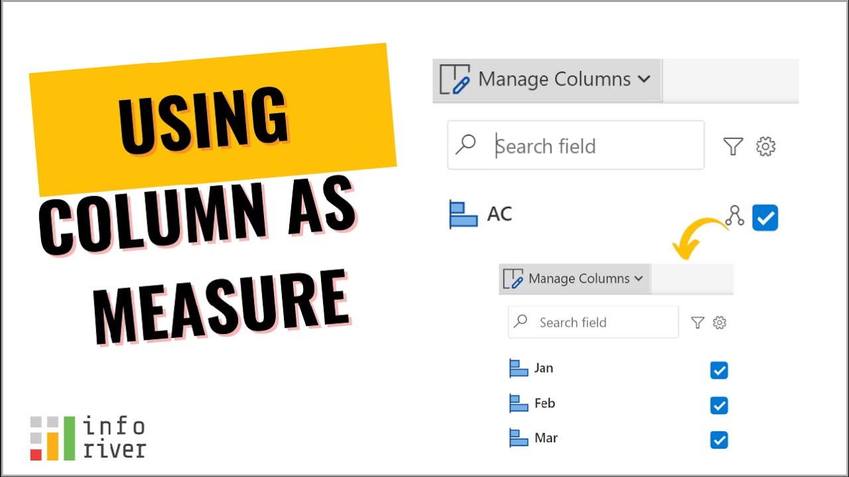Uncheck the Jan column checkbox
The width and height of the screenshot is (849, 477).
719,370
